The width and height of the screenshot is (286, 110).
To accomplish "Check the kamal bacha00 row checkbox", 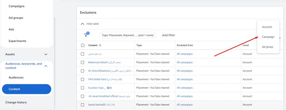I will point(83,105).
